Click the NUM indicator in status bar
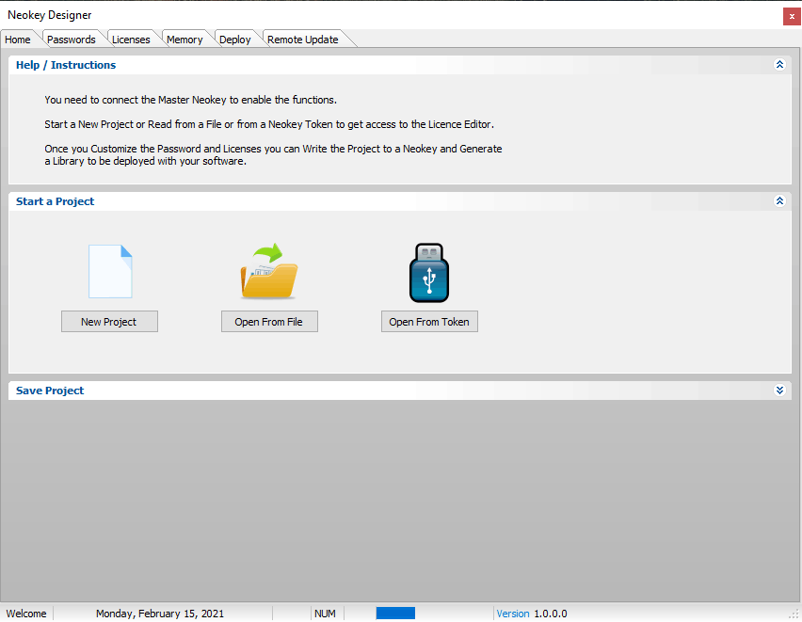802x622 pixels. (x=325, y=614)
